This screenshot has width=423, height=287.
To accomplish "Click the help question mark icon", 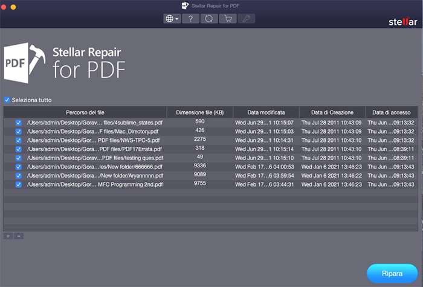I will (191, 19).
